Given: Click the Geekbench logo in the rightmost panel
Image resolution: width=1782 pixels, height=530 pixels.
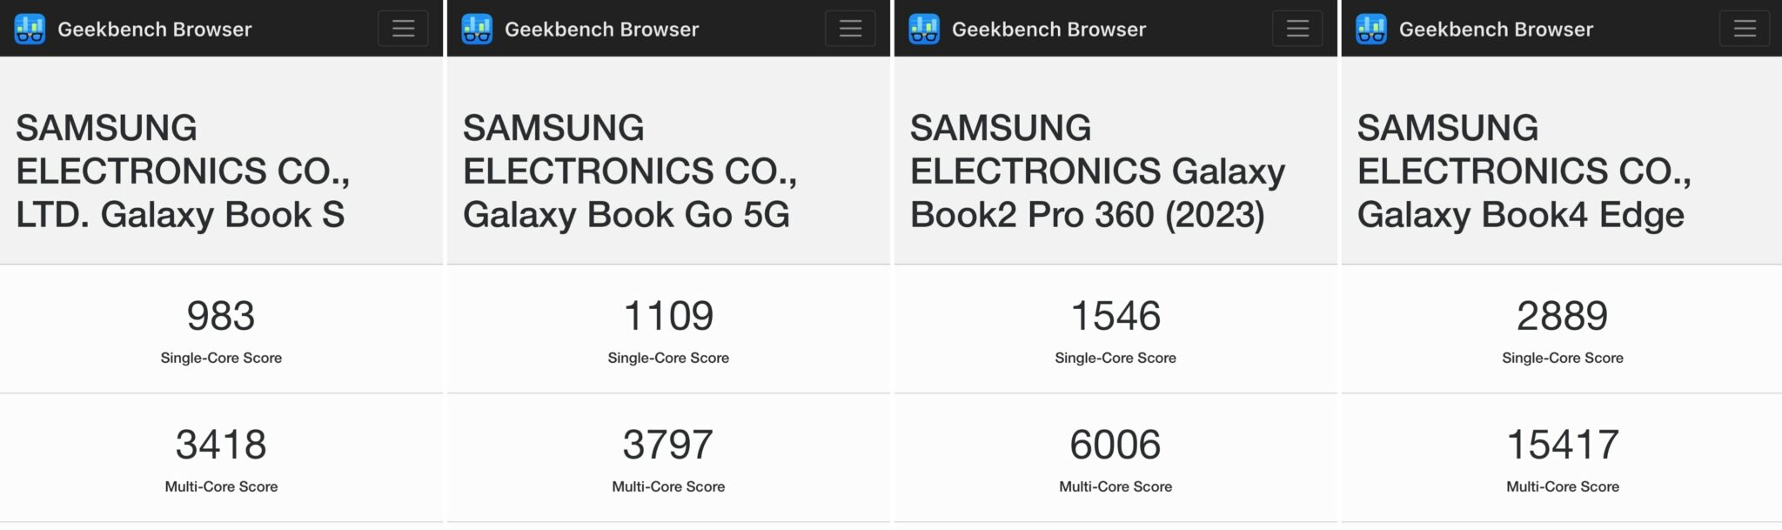Looking at the screenshot, I should click(1373, 27).
